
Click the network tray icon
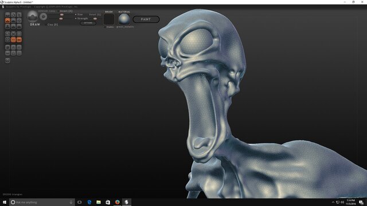[338, 202]
